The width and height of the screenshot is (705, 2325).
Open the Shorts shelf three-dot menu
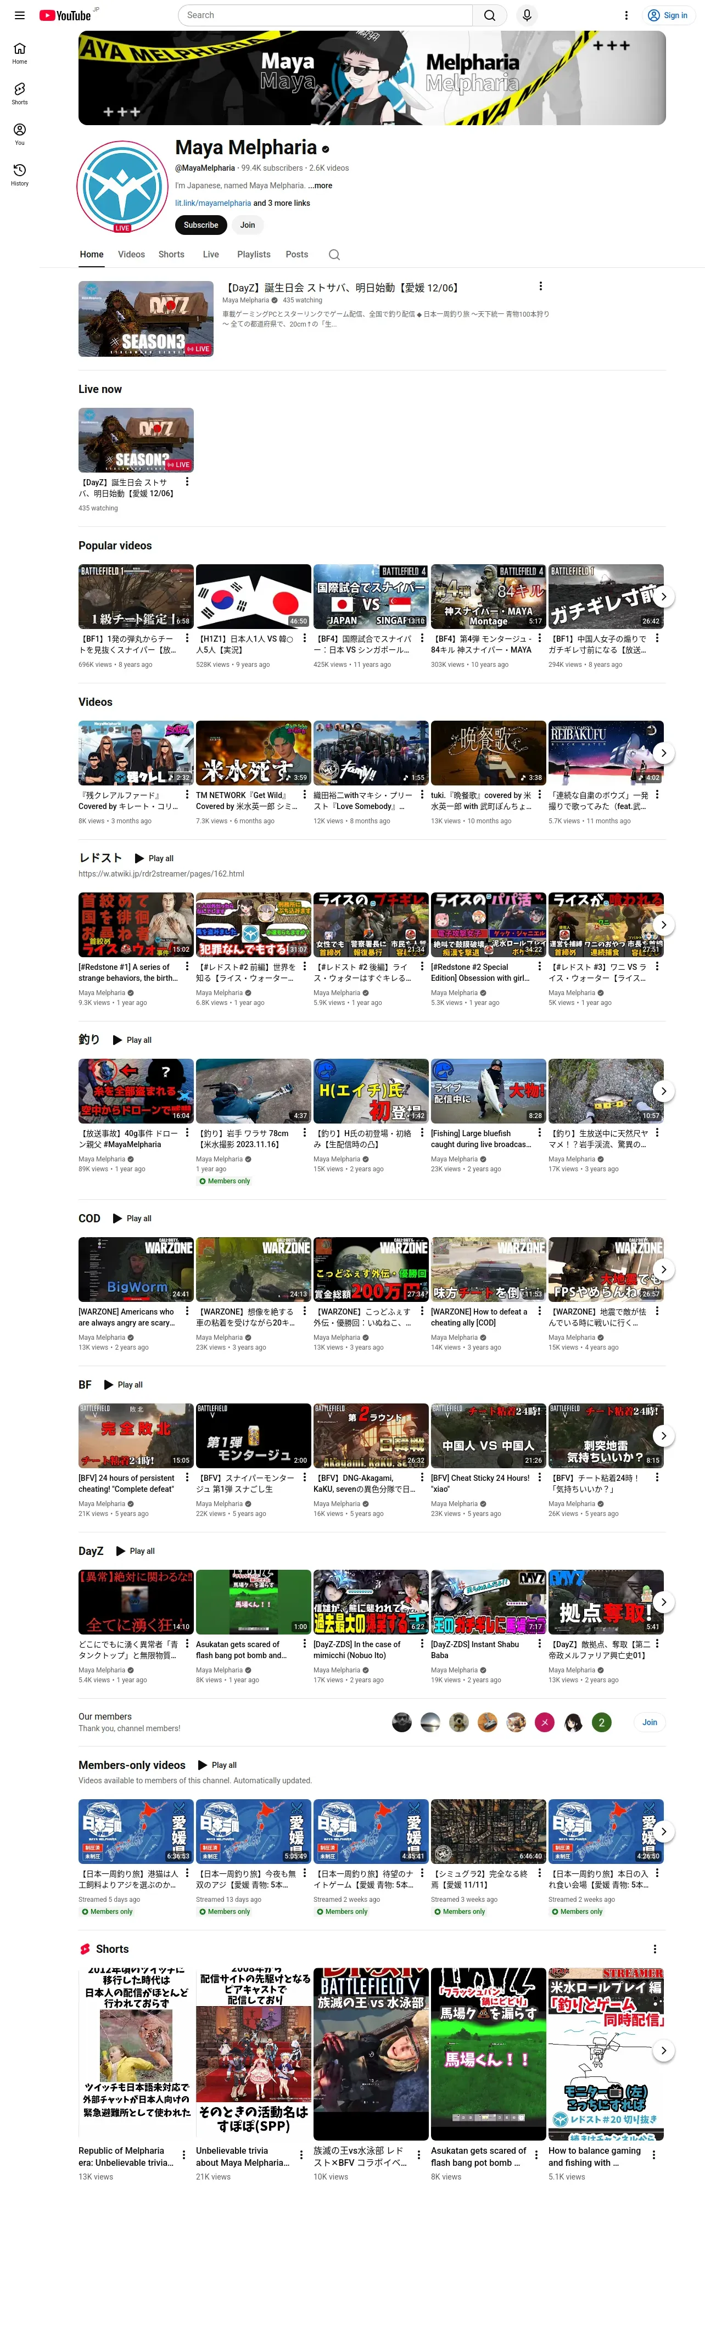[656, 1950]
